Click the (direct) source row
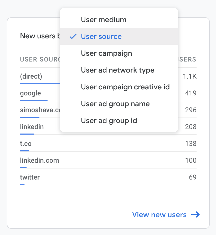The image size is (216, 235). 31,76
